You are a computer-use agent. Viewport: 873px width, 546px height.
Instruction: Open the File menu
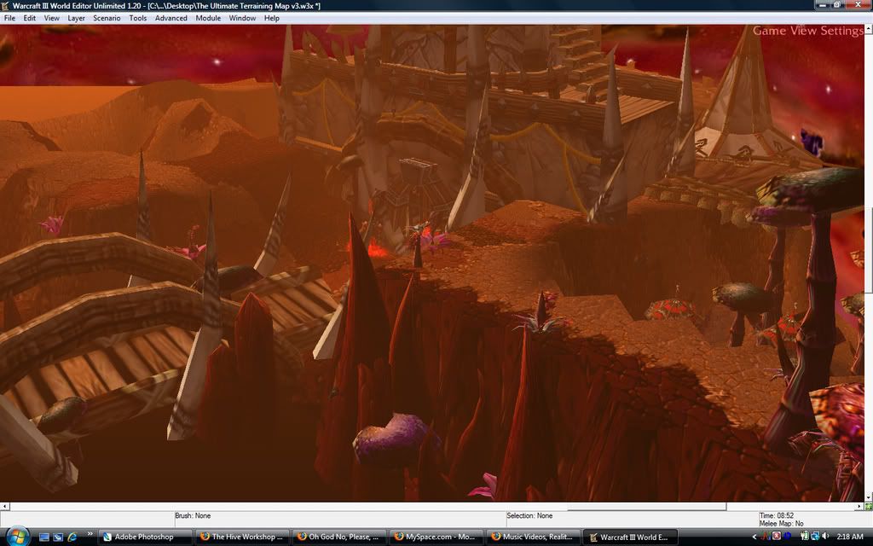point(9,18)
